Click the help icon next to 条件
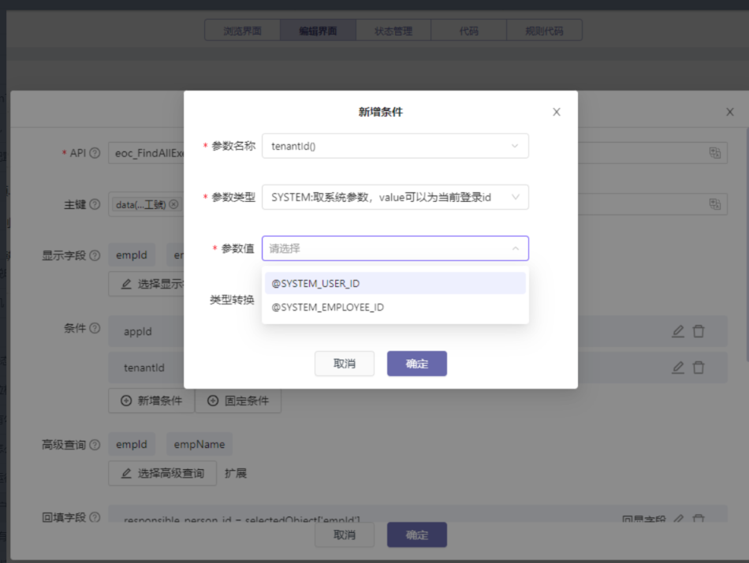 pyautogui.click(x=95, y=328)
